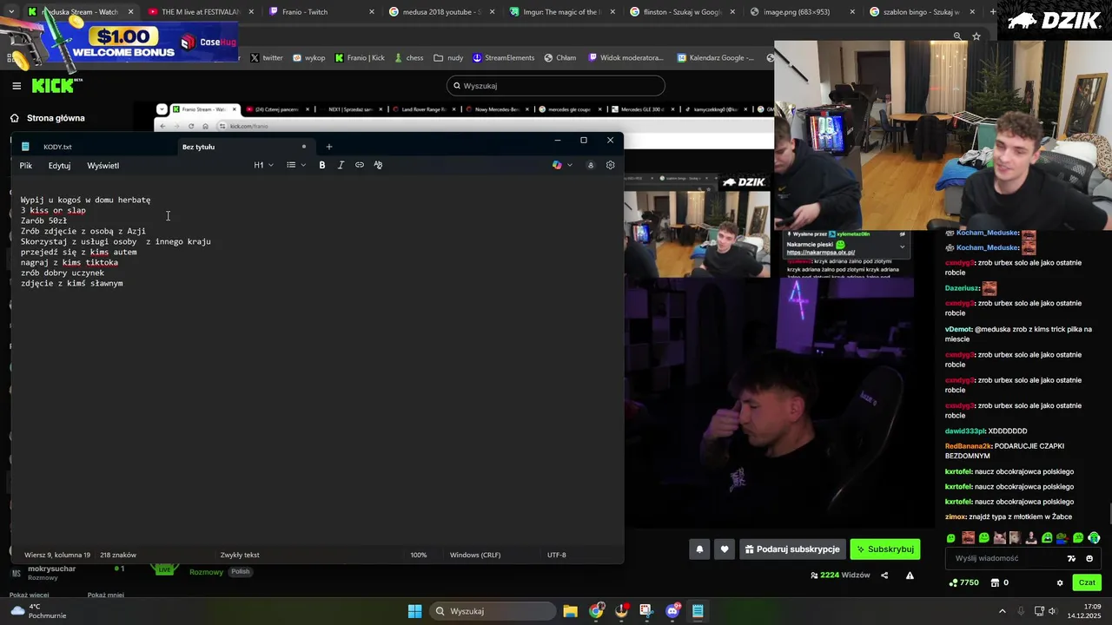Switch to medusa 2018 youtube tab
Image resolution: width=1112 pixels, height=625 pixels.
click(x=440, y=12)
